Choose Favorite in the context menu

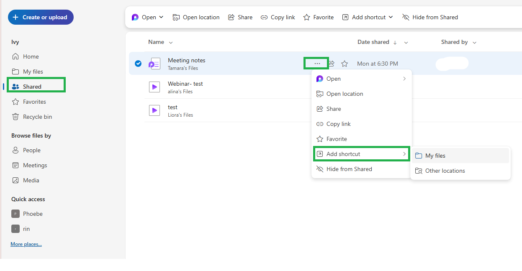[361, 139]
